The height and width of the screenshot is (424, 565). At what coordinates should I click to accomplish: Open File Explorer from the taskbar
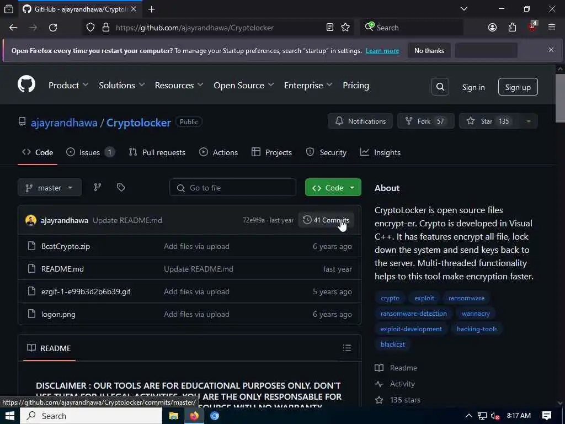coord(174,416)
